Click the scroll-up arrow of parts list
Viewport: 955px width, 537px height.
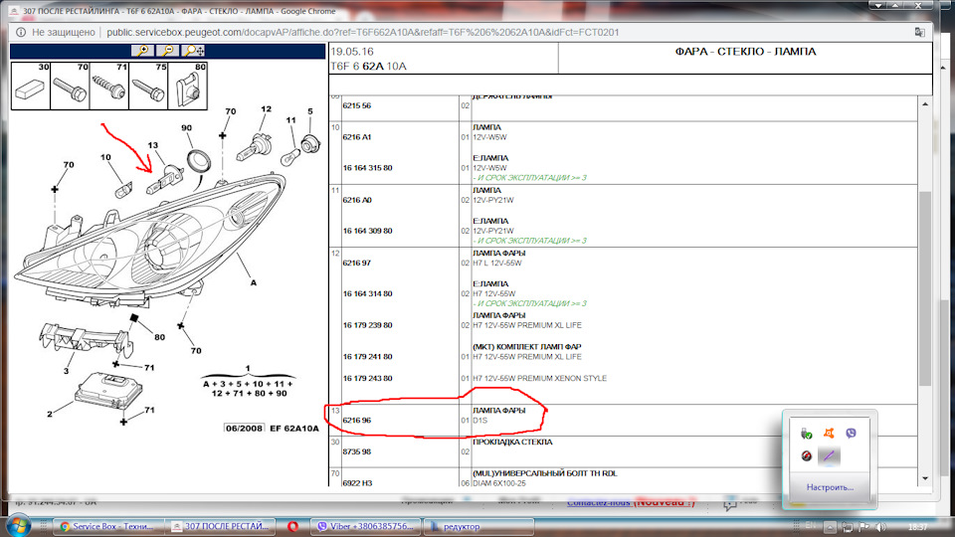(925, 104)
